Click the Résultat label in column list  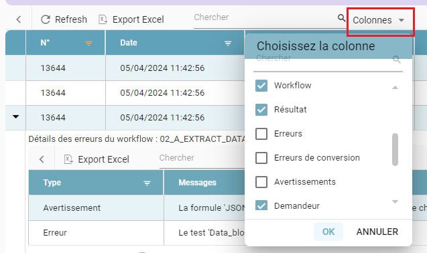point(290,110)
